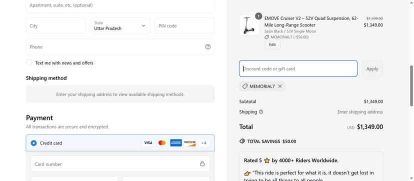This screenshot has width=414, height=181.
Task: Click the Mastercard logo
Action: [x=162, y=143]
